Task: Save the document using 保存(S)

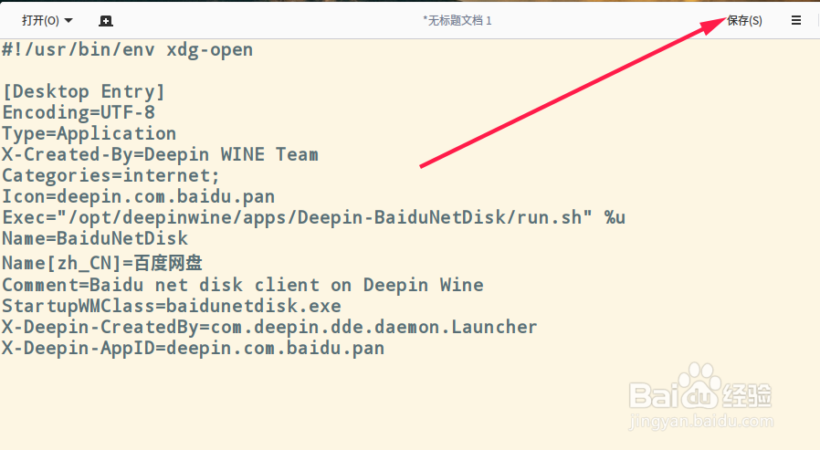Action: click(744, 20)
